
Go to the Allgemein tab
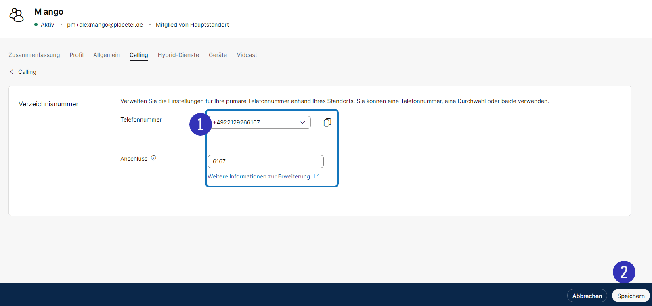107,55
